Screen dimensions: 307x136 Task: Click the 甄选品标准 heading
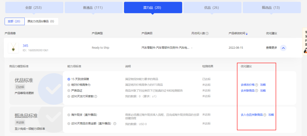coord(26,116)
